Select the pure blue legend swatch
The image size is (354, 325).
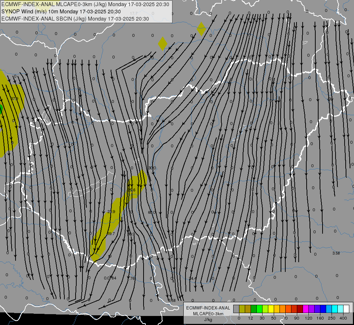point(323,309)
